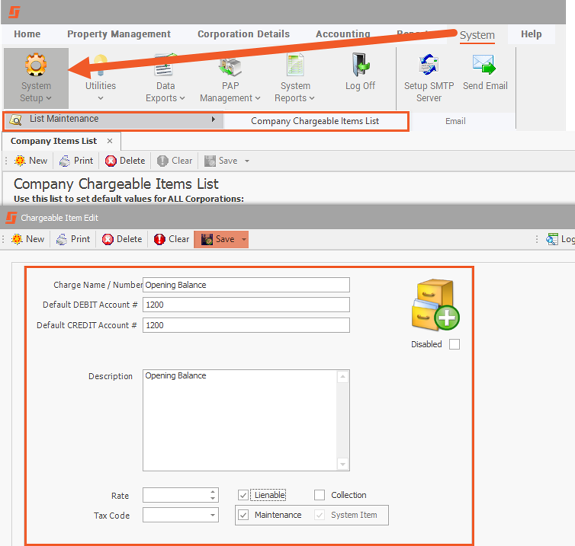Click New in Company Items List toolbar

[x=31, y=161]
